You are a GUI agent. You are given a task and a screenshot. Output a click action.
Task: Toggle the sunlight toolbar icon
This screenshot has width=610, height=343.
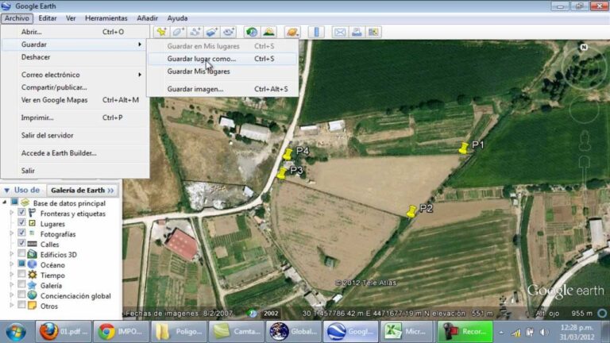coord(268,32)
